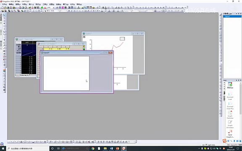Image resolution: width=242 pixels, height=151 pixels.
Task: Open the View menu (查看)
Action: 18,4
